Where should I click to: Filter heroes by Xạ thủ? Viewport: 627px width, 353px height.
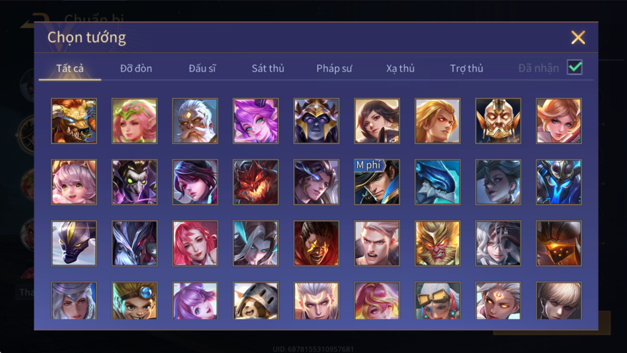(x=400, y=68)
